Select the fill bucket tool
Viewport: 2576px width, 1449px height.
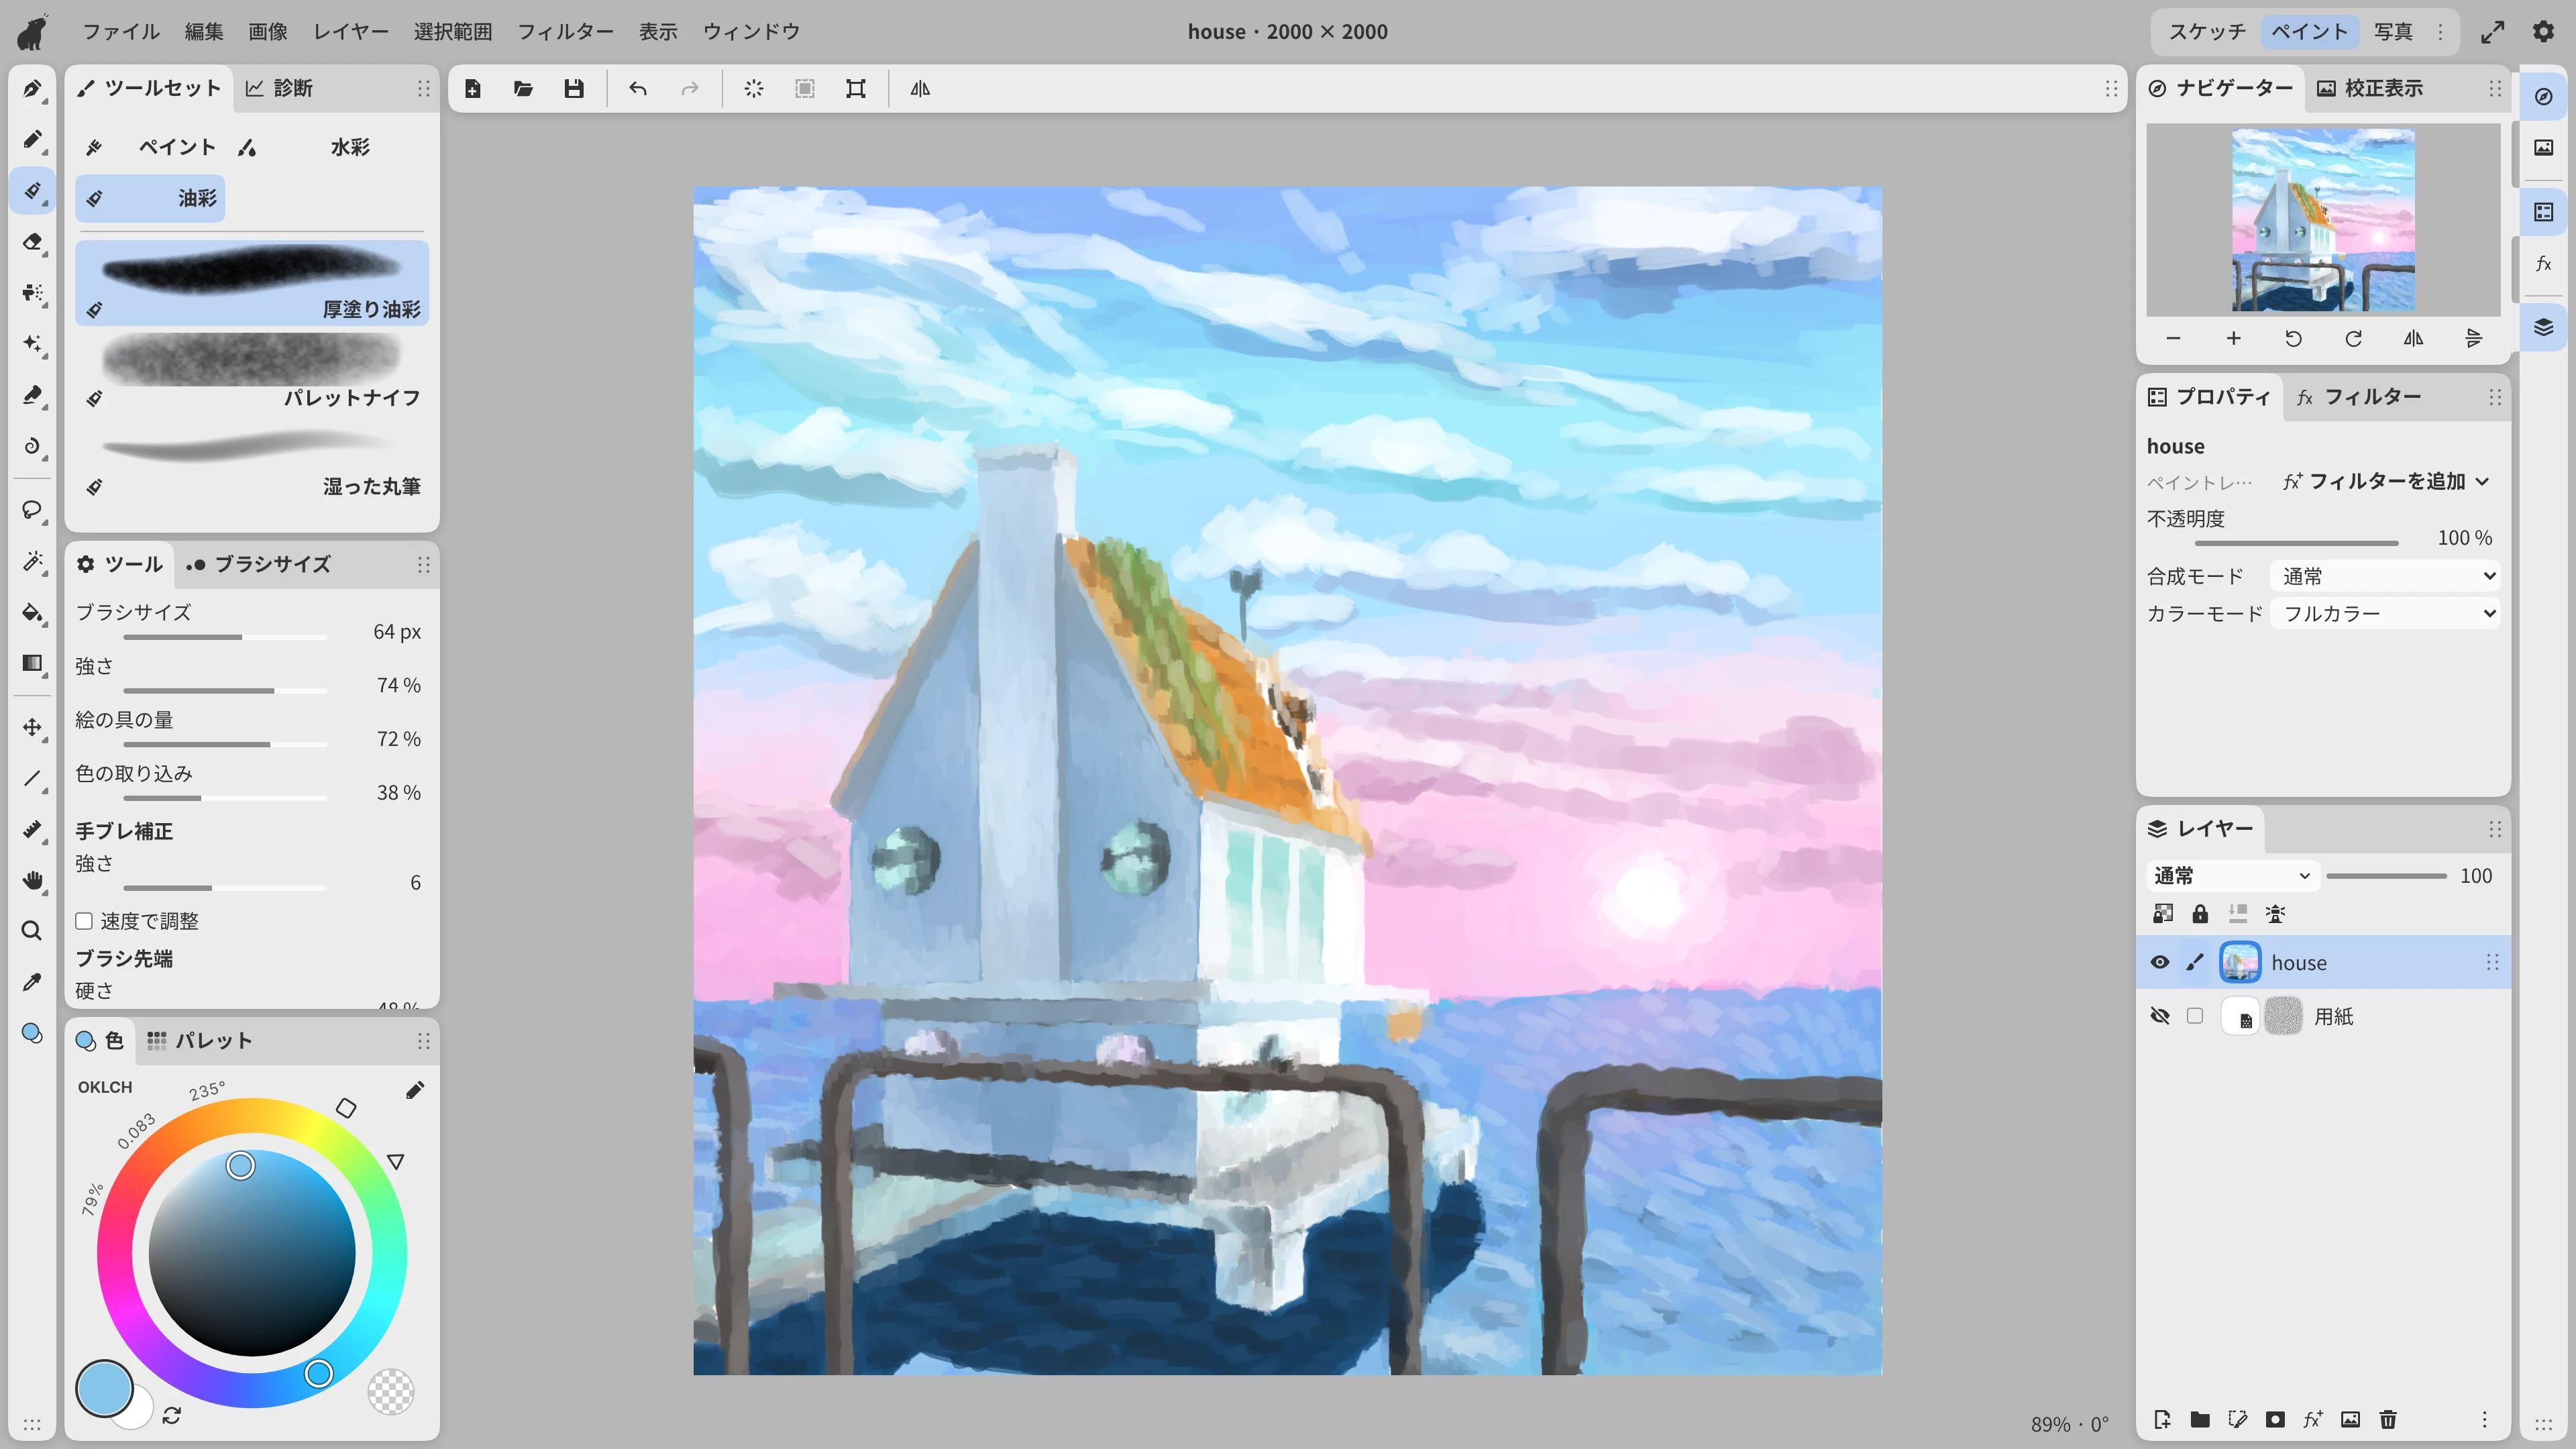click(32, 612)
